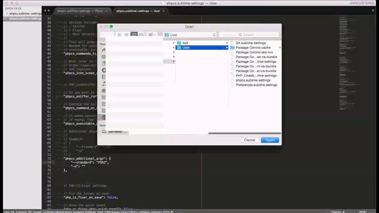This screenshot has height=213, width=379.
Task: Select the Sandeep device in sidebar
Action: (114, 132)
